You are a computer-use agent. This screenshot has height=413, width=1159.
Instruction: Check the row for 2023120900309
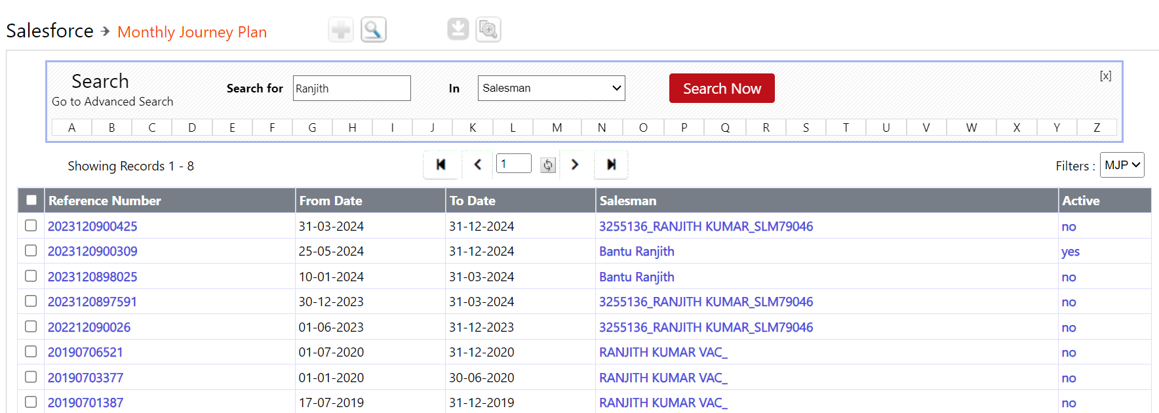[31, 250]
